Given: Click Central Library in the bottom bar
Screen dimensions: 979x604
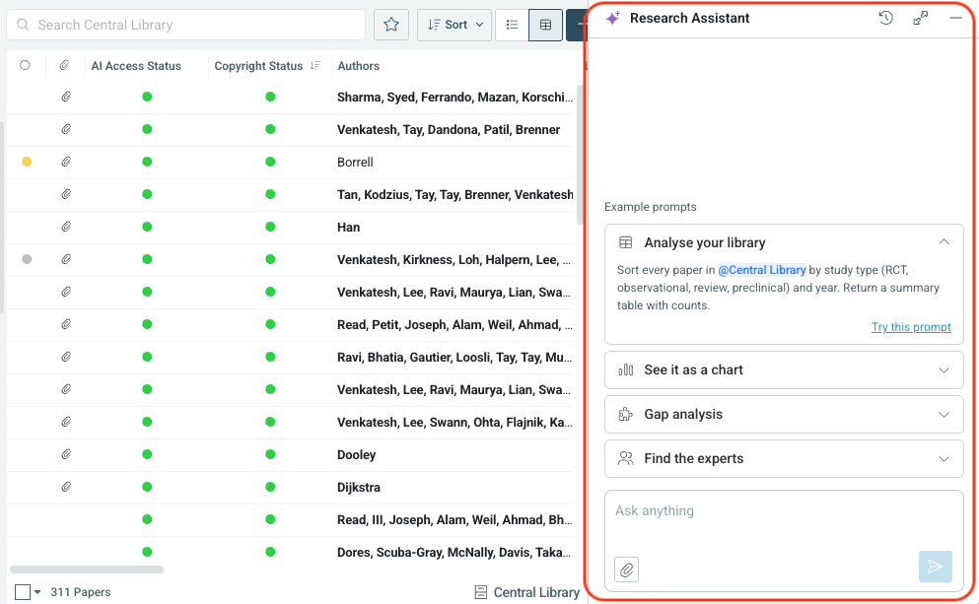Looking at the screenshot, I should (527, 592).
